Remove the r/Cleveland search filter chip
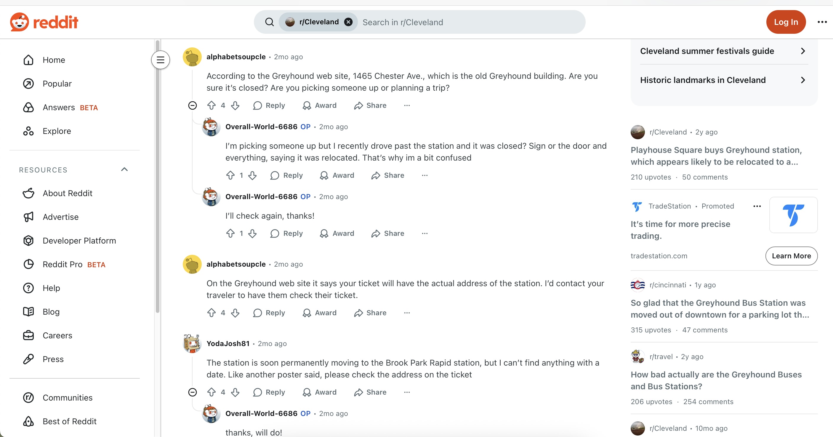Image resolution: width=833 pixels, height=437 pixels. [348, 22]
